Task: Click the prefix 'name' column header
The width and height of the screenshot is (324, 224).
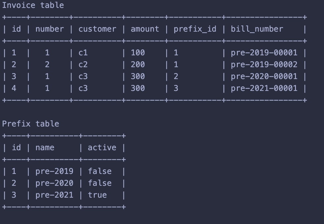Action: [45, 148]
